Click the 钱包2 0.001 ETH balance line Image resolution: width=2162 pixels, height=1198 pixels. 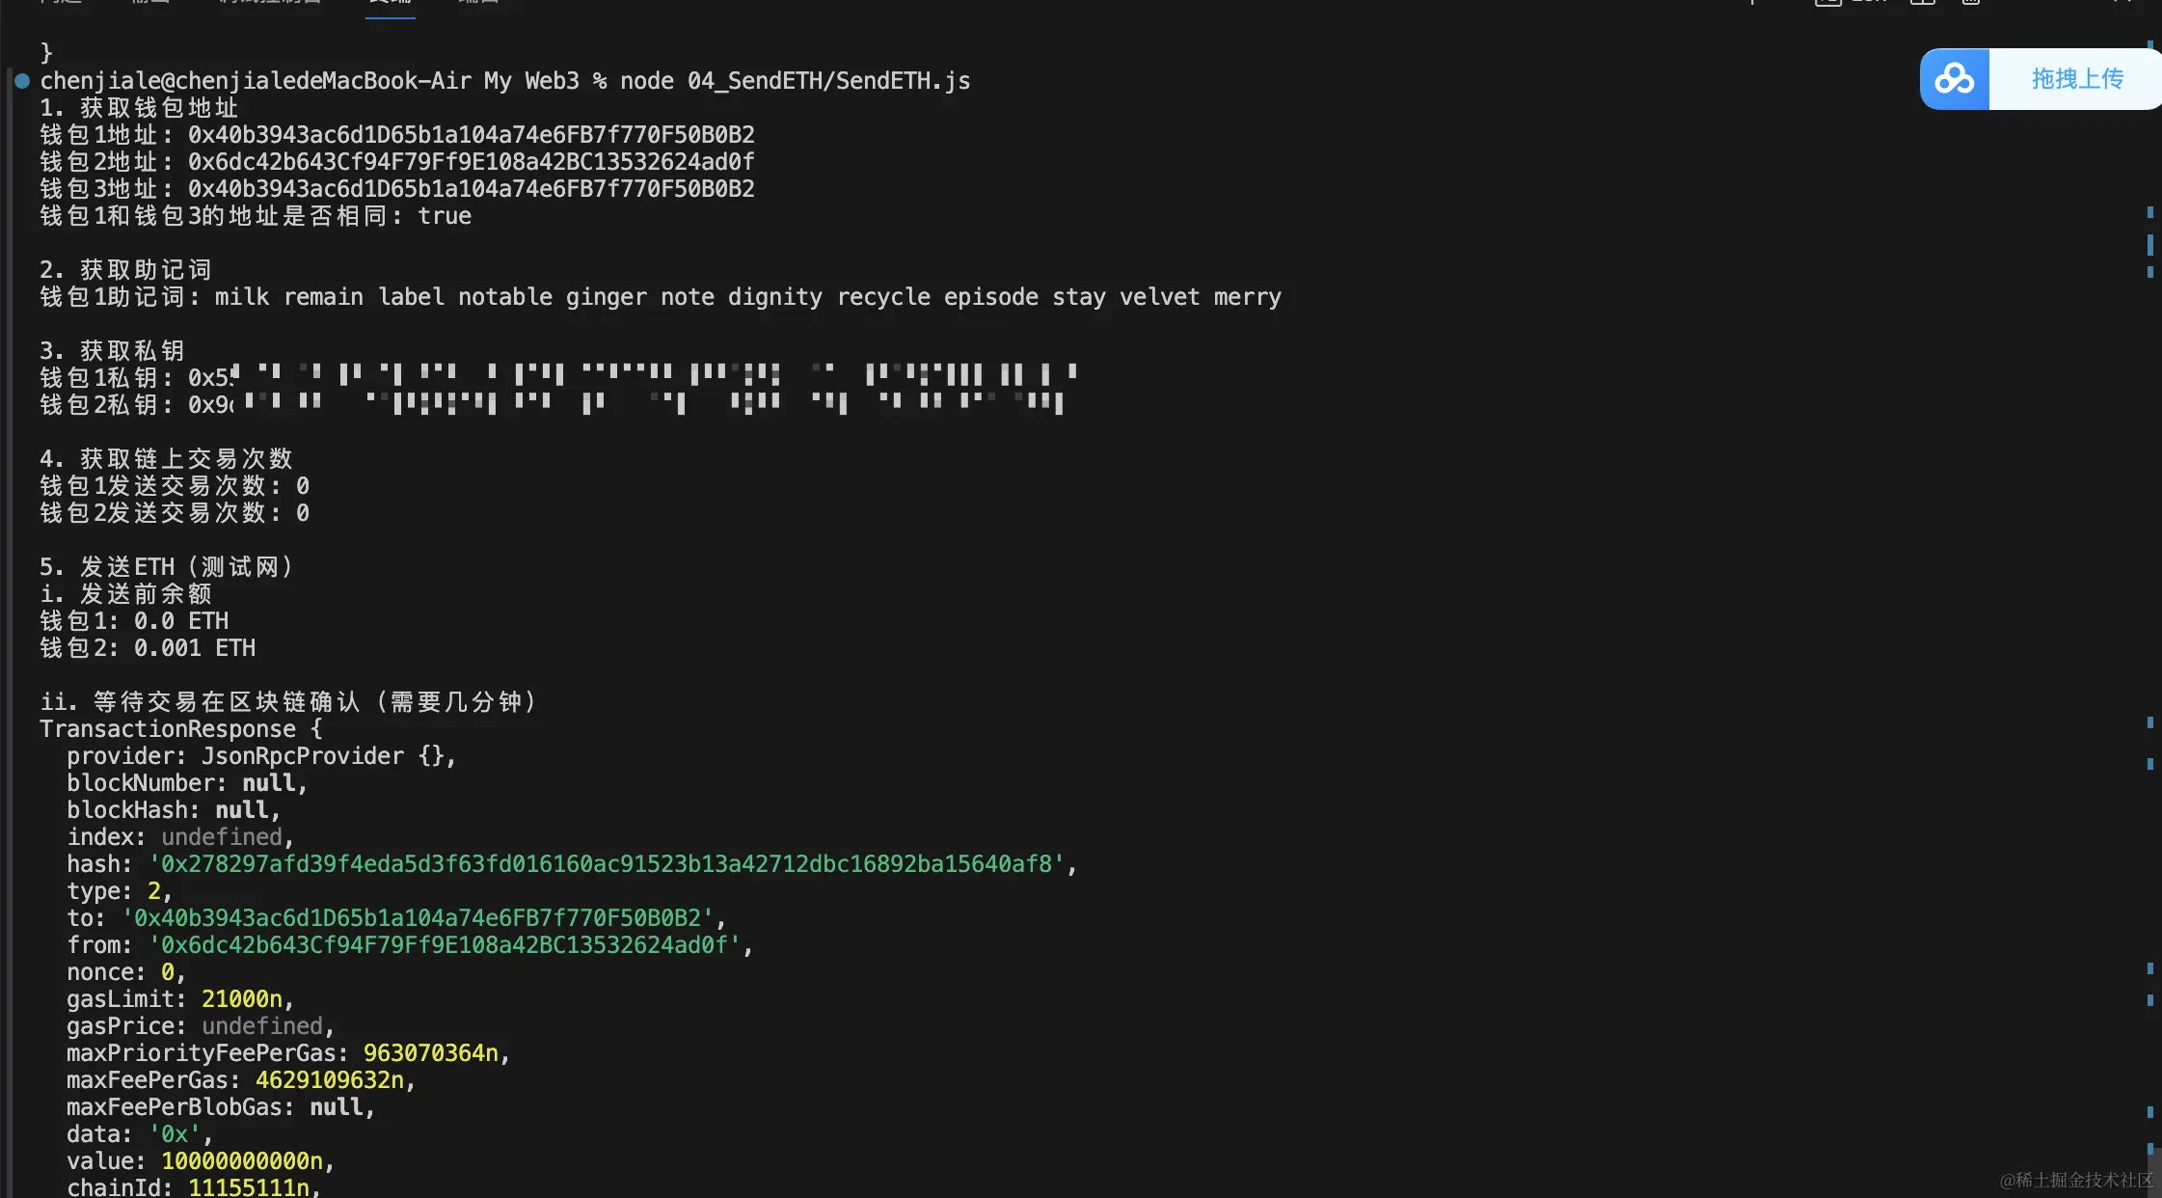pyautogui.click(x=148, y=648)
